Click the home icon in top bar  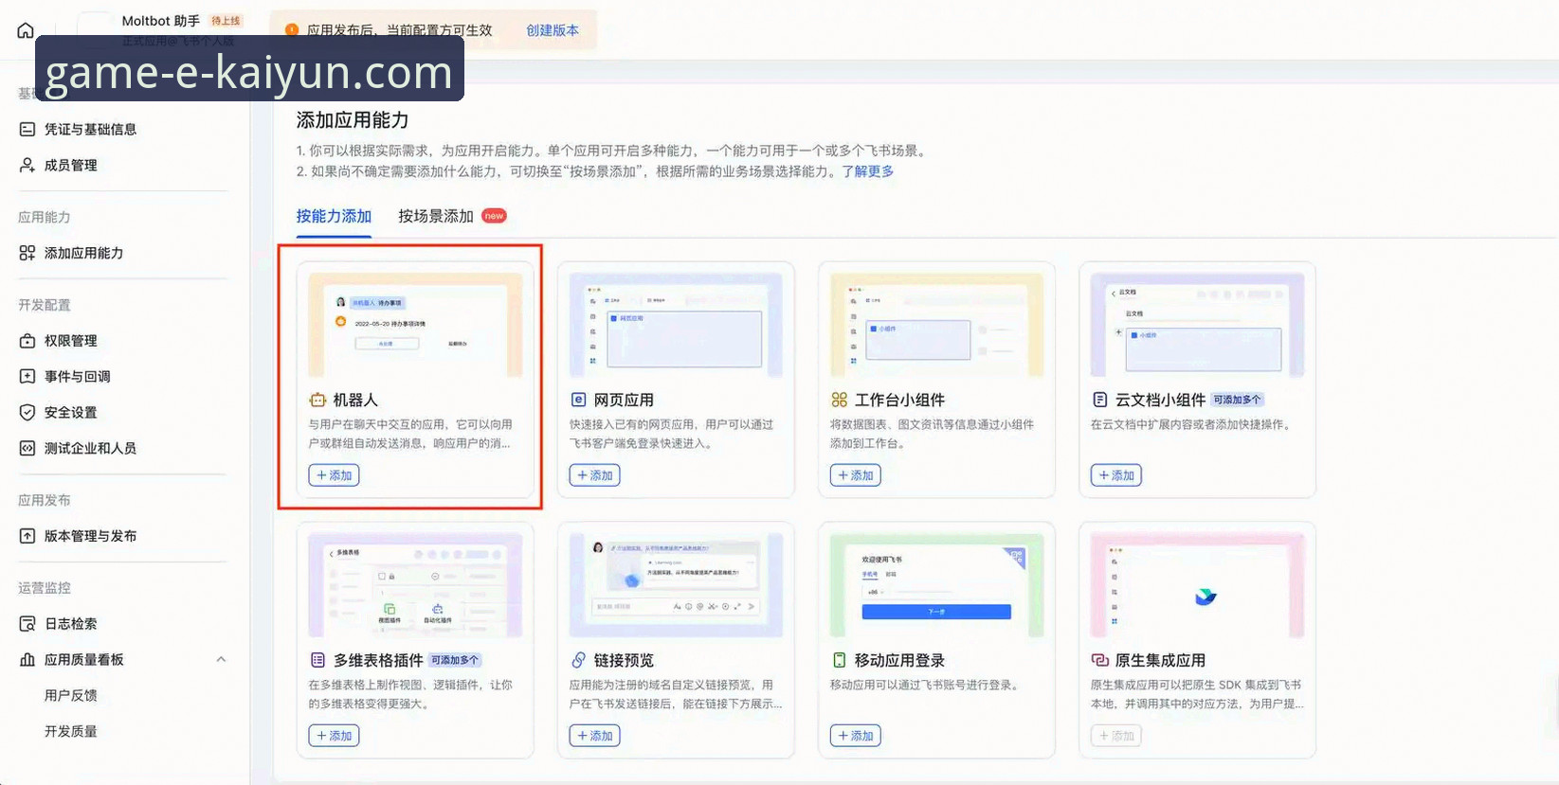click(x=26, y=30)
